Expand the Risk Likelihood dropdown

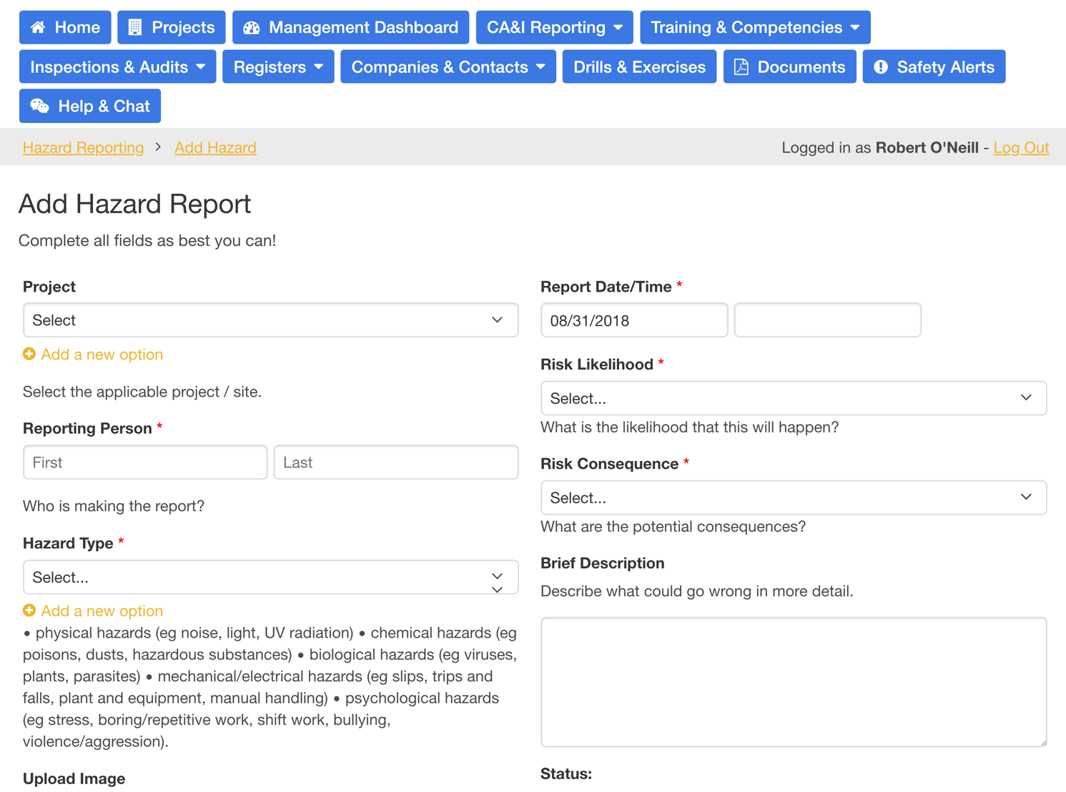click(x=793, y=398)
